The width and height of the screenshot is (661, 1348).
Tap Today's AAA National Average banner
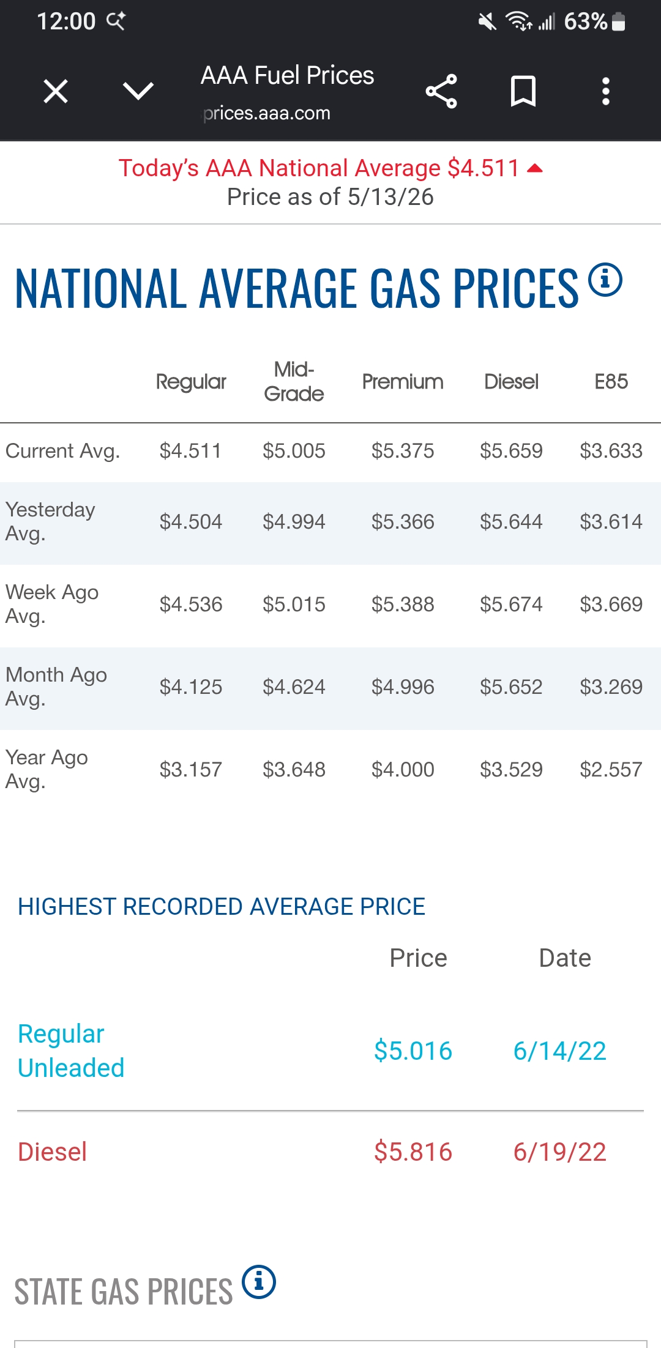(330, 182)
